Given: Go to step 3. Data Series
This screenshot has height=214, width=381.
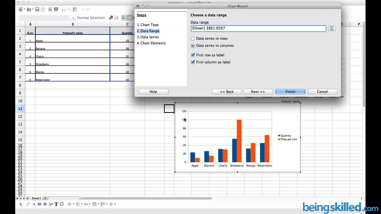Looking at the screenshot, I should [148, 37].
